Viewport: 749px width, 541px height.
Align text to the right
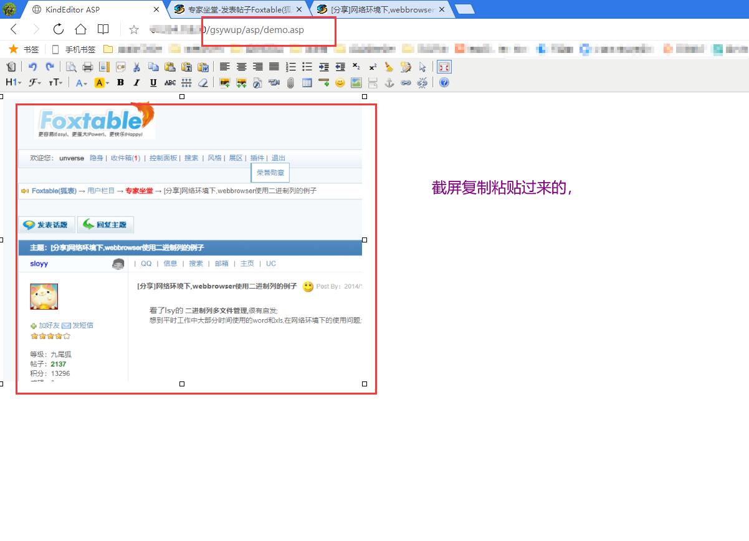coord(257,67)
